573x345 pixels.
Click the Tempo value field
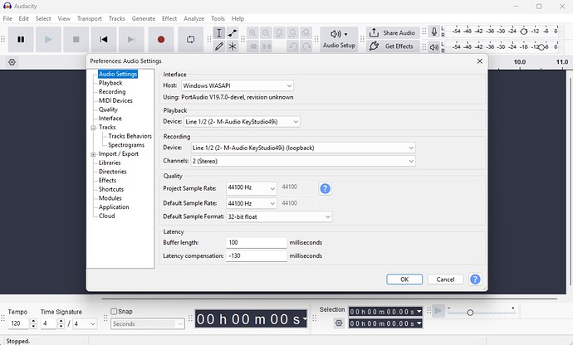click(x=18, y=323)
